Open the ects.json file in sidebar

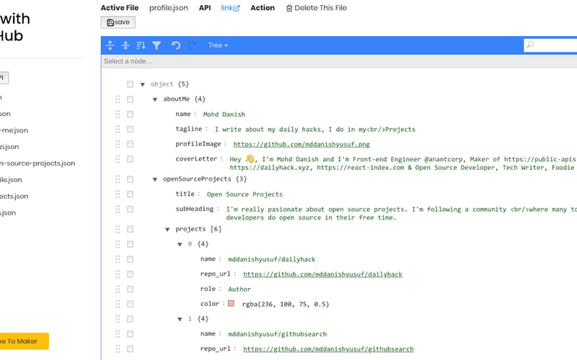coord(14,196)
